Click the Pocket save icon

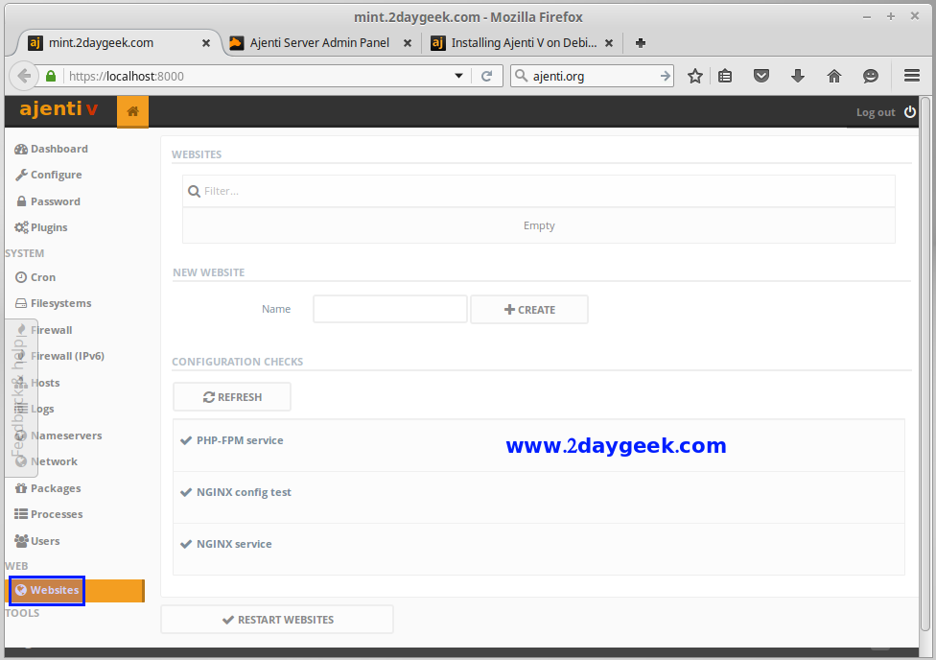point(761,76)
